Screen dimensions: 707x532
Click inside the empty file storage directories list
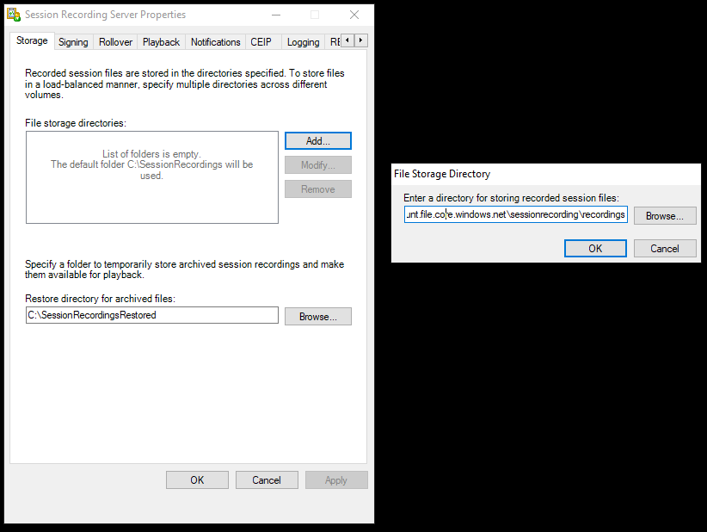[x=151, y=177]
